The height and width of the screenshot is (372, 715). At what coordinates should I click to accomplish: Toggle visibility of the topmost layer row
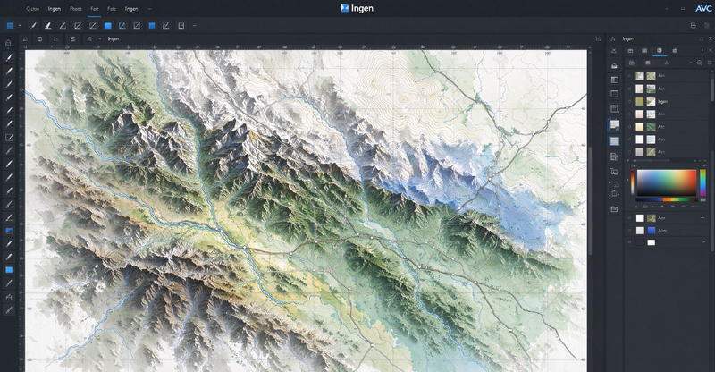(x=630, y=76)
